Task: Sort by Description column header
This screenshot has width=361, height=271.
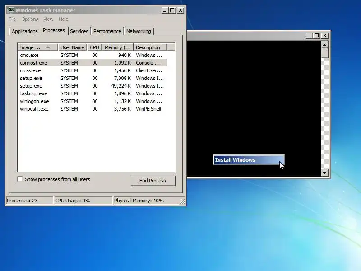Action: tap(150, 47)
